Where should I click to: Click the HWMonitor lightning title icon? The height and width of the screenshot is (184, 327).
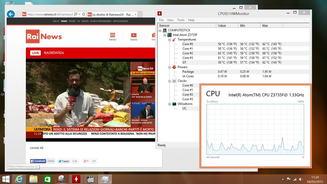pos(160,13)
